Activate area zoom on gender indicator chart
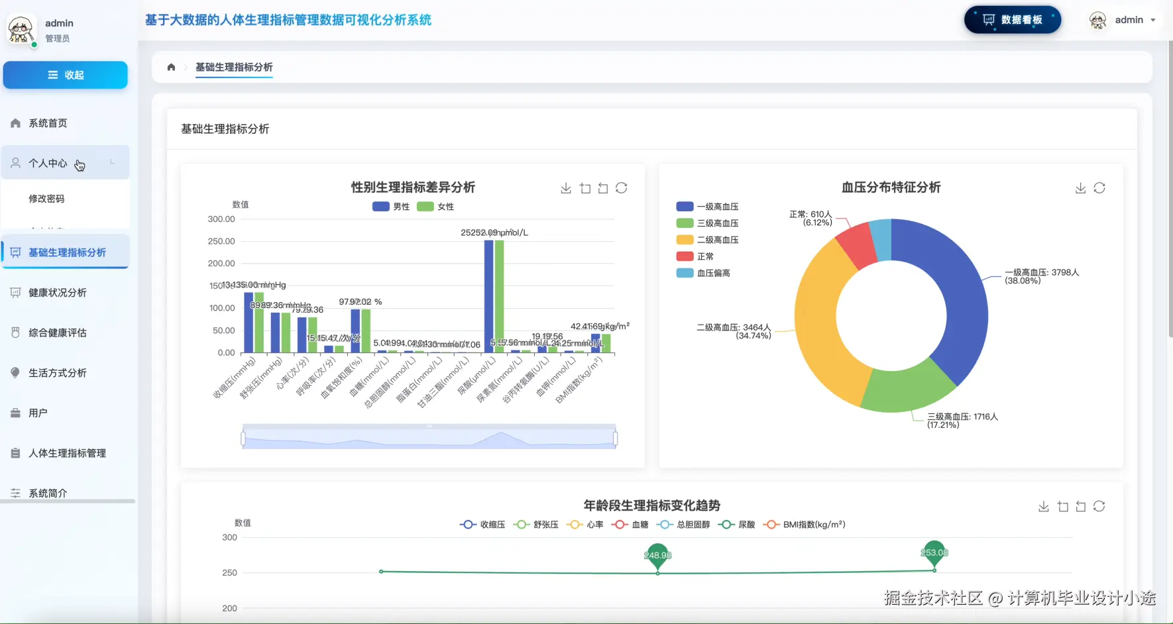Screen dimensions: 1173x624 (585, 188)
